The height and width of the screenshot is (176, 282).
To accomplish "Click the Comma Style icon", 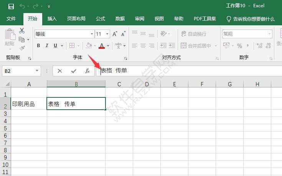I will pyautogui.click(x=248, y=46).
